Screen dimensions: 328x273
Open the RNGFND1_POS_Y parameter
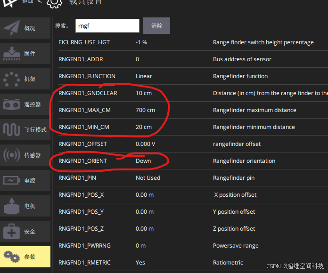(81, 212)
